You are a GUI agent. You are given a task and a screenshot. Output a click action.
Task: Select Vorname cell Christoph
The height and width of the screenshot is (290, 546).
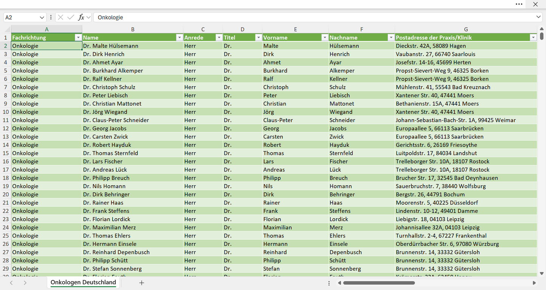click(x=295, y=87)
